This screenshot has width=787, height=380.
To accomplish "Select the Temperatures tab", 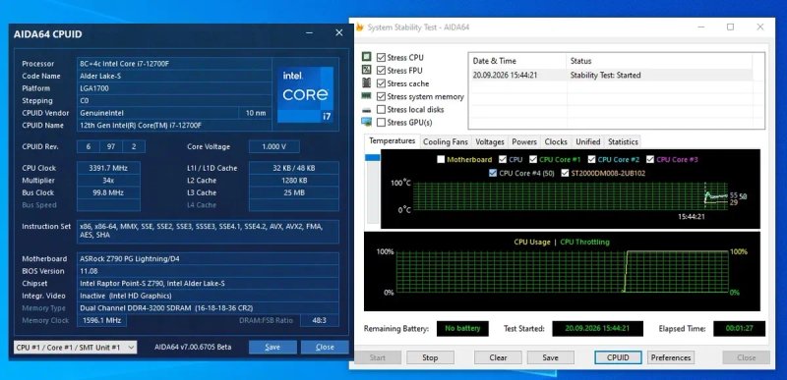I will pos(392,141).
